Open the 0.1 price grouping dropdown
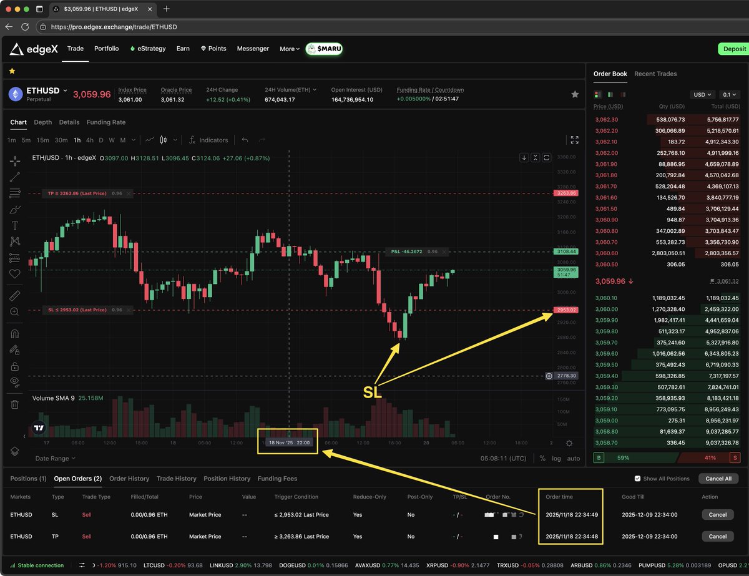 coord(730,95)
